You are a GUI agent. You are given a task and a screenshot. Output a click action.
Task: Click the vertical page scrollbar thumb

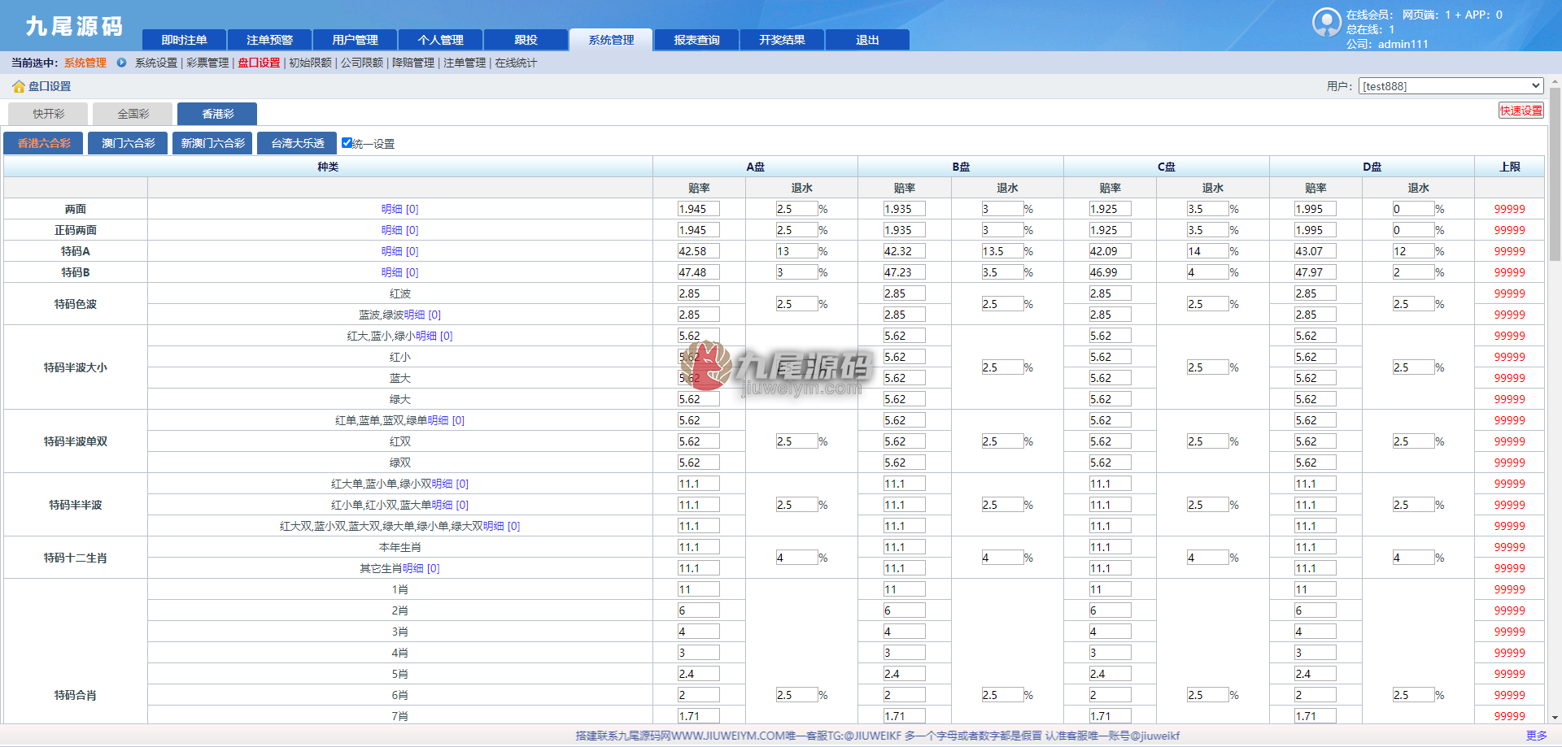click(x=1555, y=175)
